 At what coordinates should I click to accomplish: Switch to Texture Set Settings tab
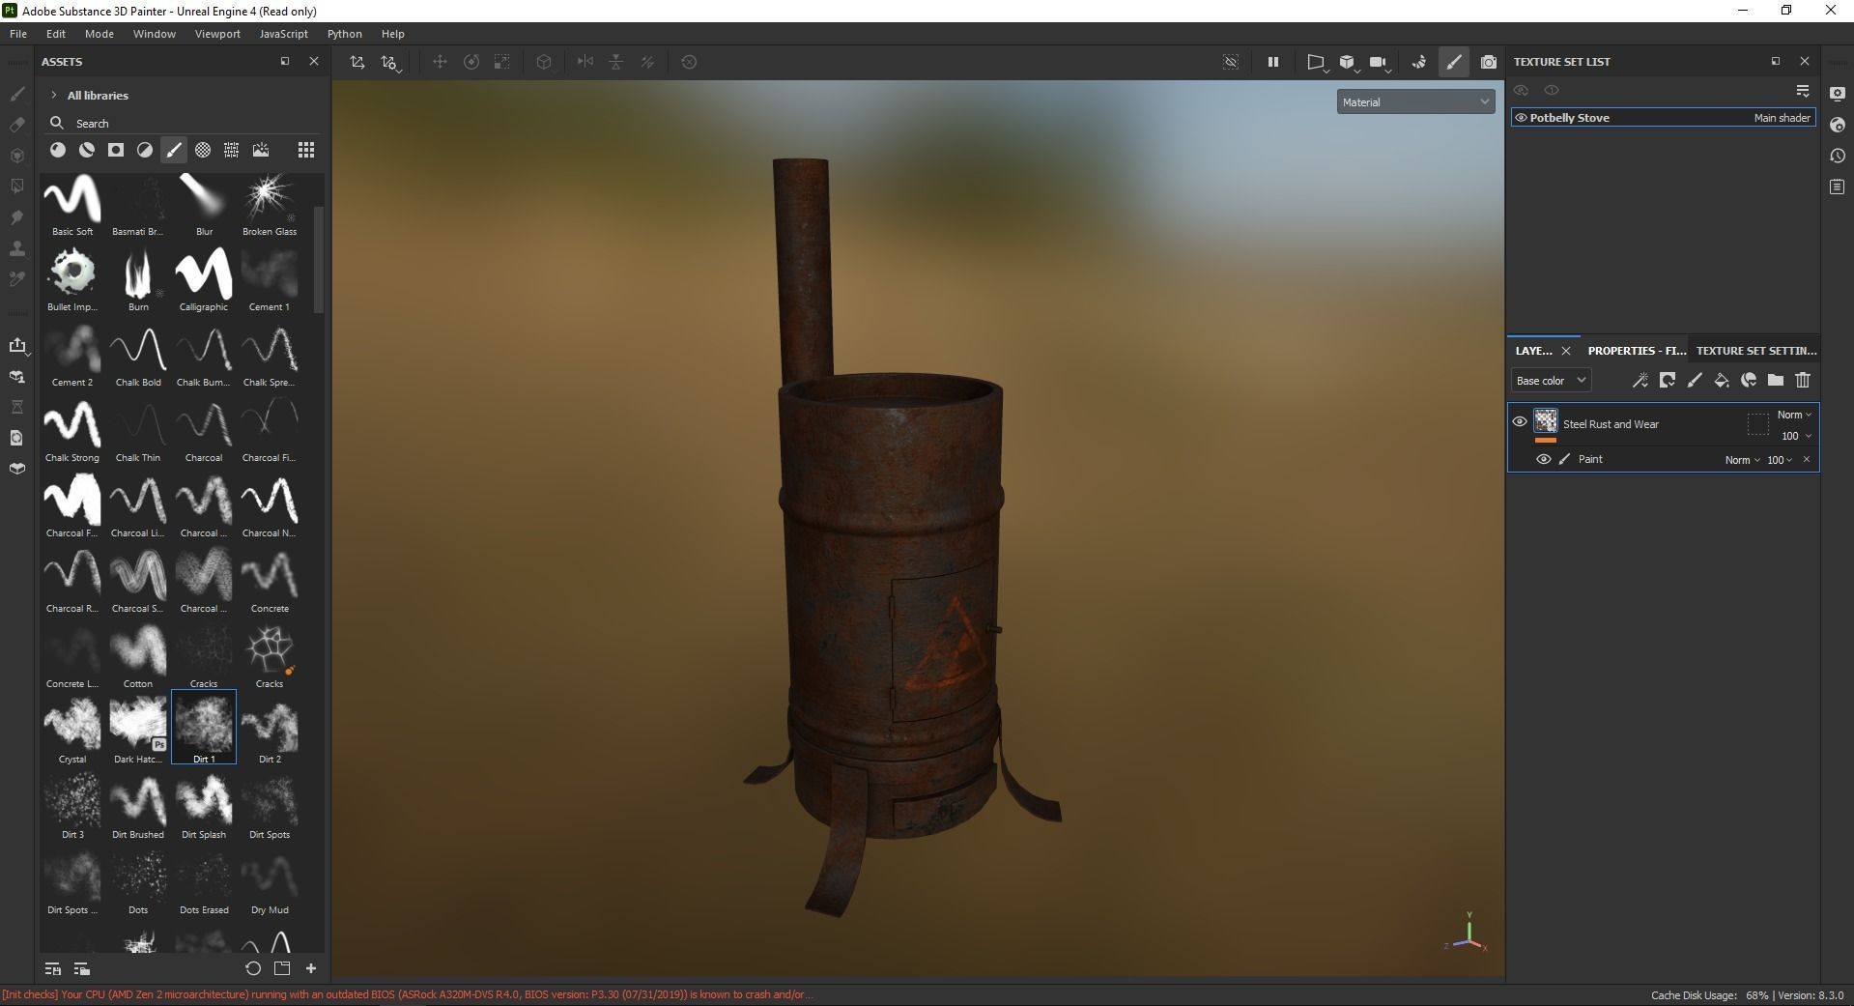pos(1755,351)
